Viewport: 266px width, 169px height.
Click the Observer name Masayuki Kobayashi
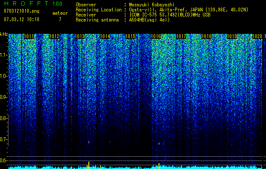[x=152, y=5]
